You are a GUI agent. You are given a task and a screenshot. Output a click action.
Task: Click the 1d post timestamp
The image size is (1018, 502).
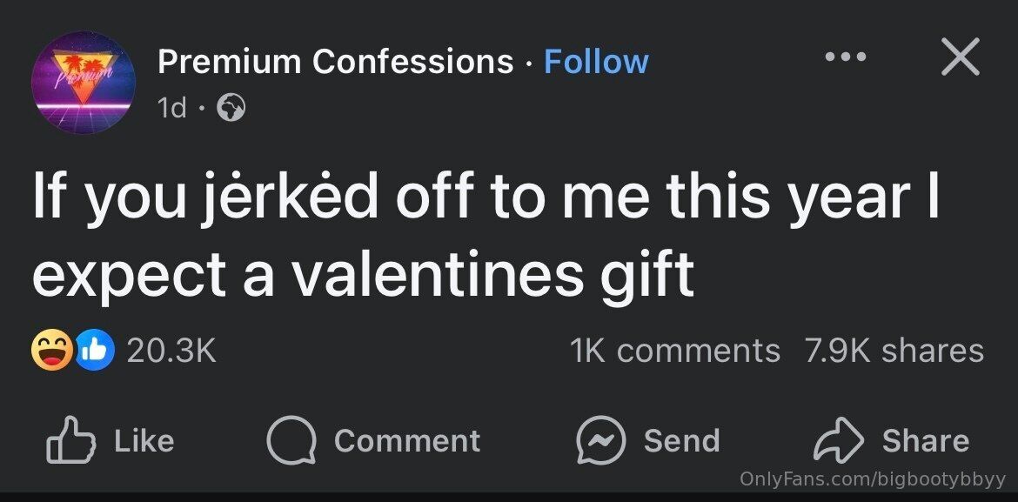171,108
